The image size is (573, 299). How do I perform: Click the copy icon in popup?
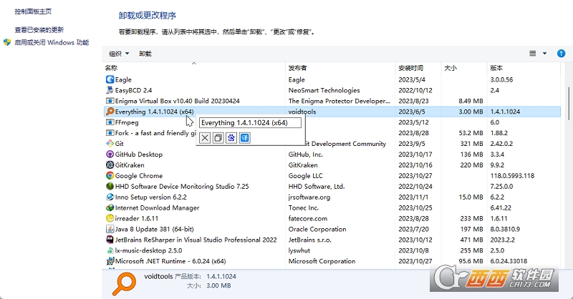(x=218, y=138)
